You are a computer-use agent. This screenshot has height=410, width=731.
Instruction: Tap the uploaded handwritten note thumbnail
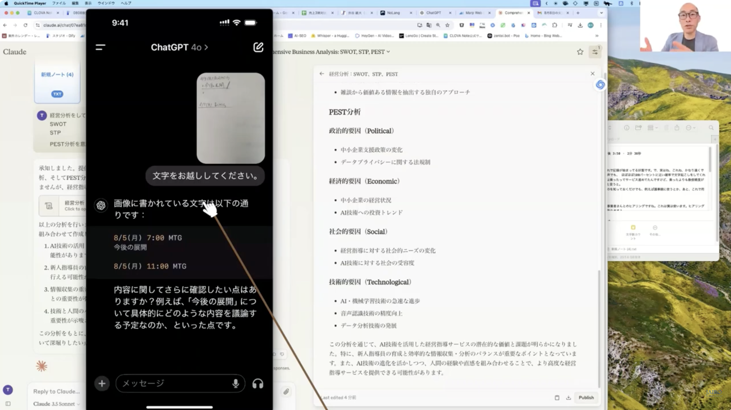231,118
